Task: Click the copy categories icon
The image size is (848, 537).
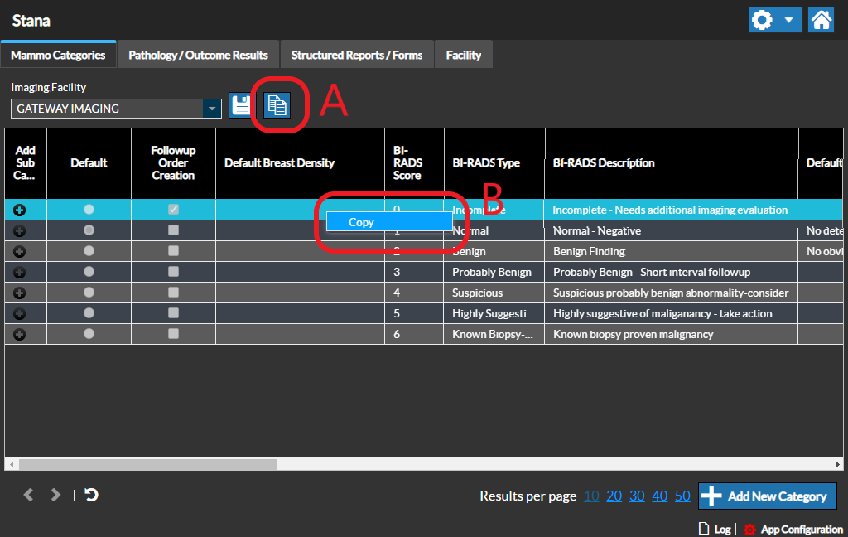Action: click(x=277, y=105)
